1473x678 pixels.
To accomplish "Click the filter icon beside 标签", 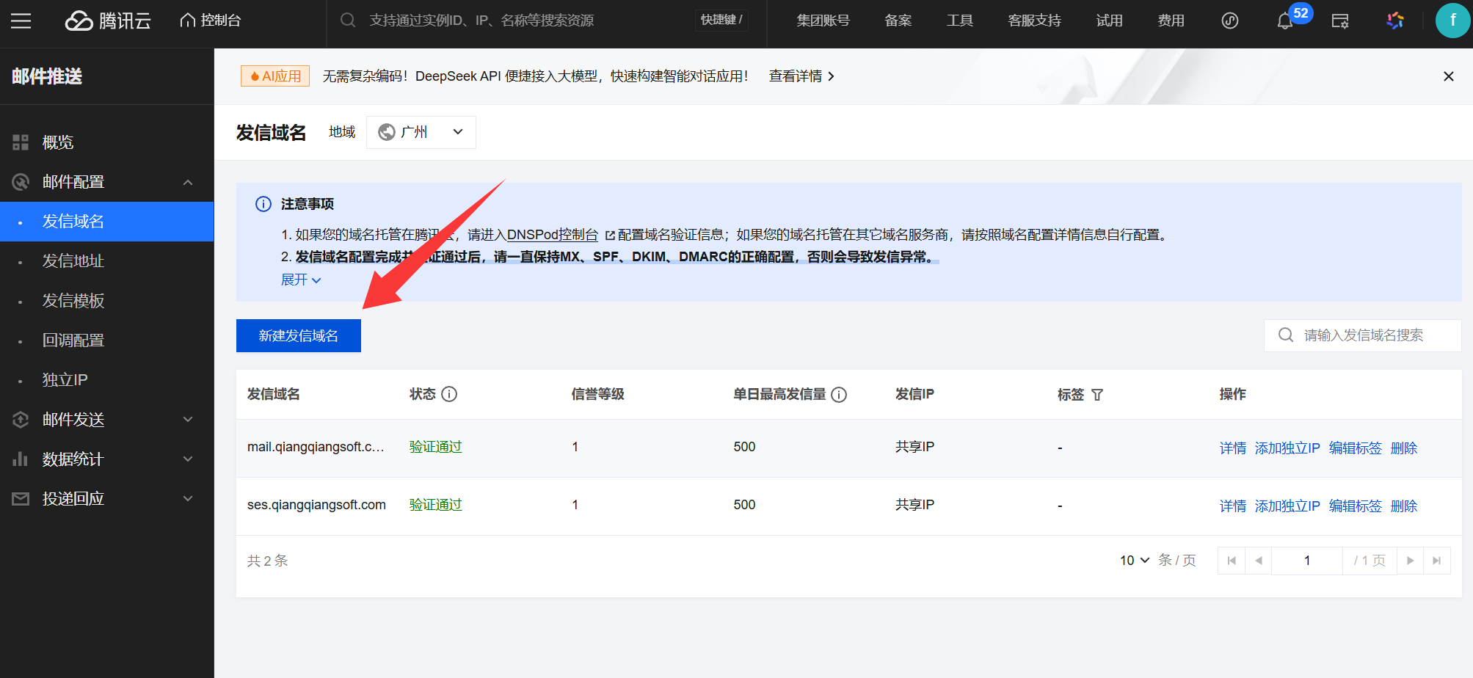I will click(x=1097, y=395).
